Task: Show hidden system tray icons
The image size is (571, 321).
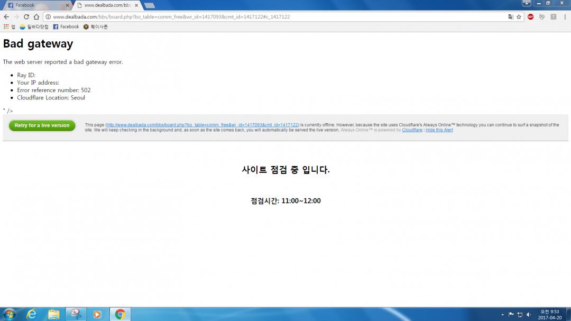Action: [x=502, y=315]
